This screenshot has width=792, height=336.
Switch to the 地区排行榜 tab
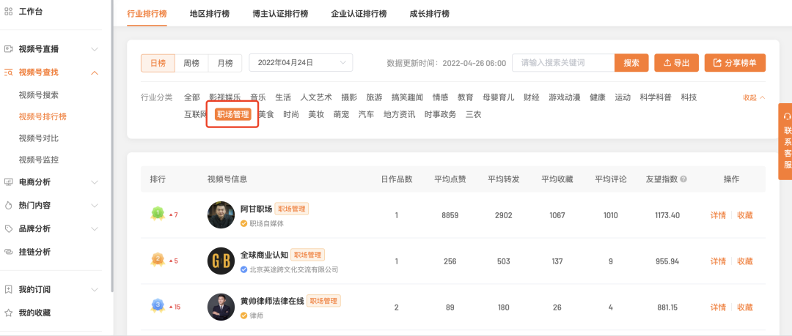tap(209, 14)
